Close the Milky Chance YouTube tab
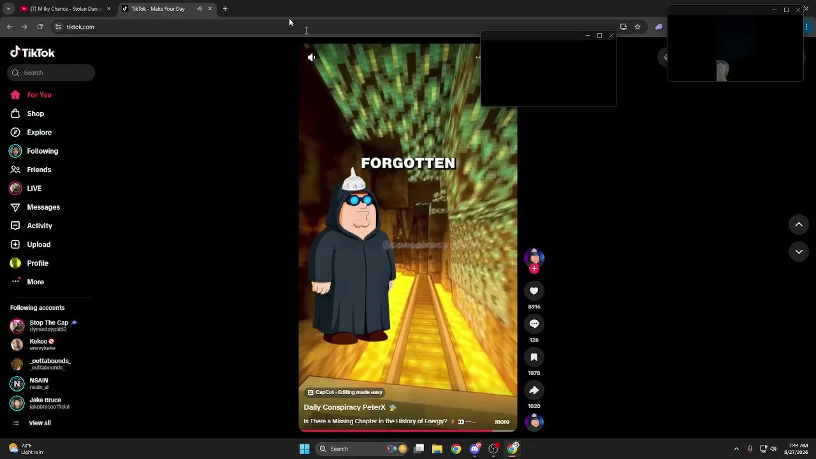816x459 pixels. click(x=108, y=9)
